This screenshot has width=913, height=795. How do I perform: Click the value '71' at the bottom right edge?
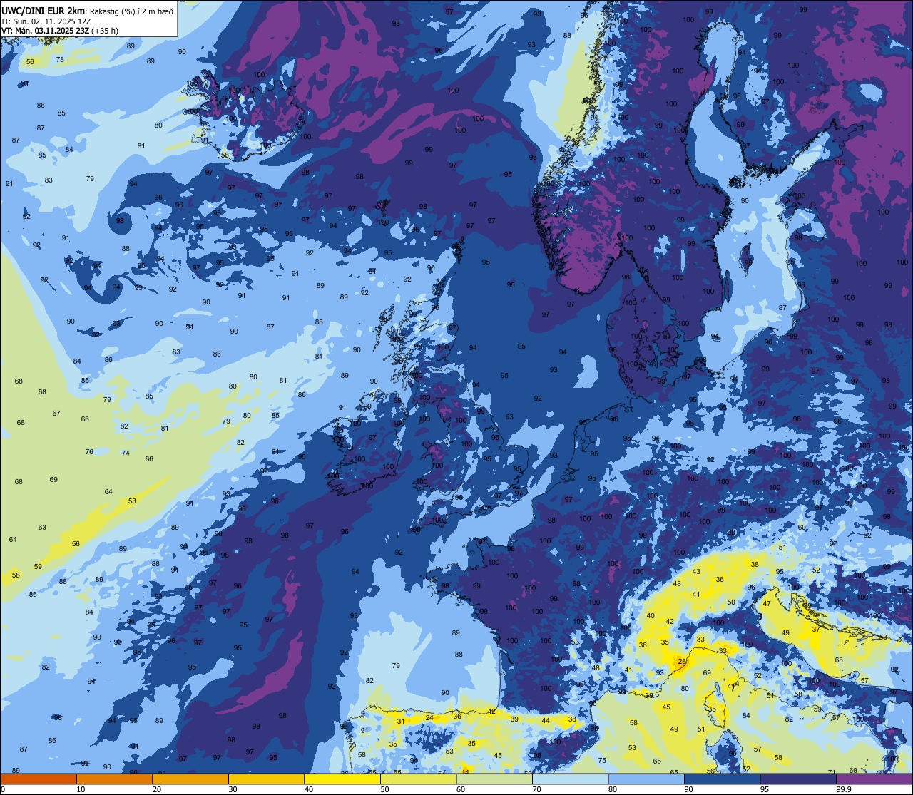coord(831,772)
